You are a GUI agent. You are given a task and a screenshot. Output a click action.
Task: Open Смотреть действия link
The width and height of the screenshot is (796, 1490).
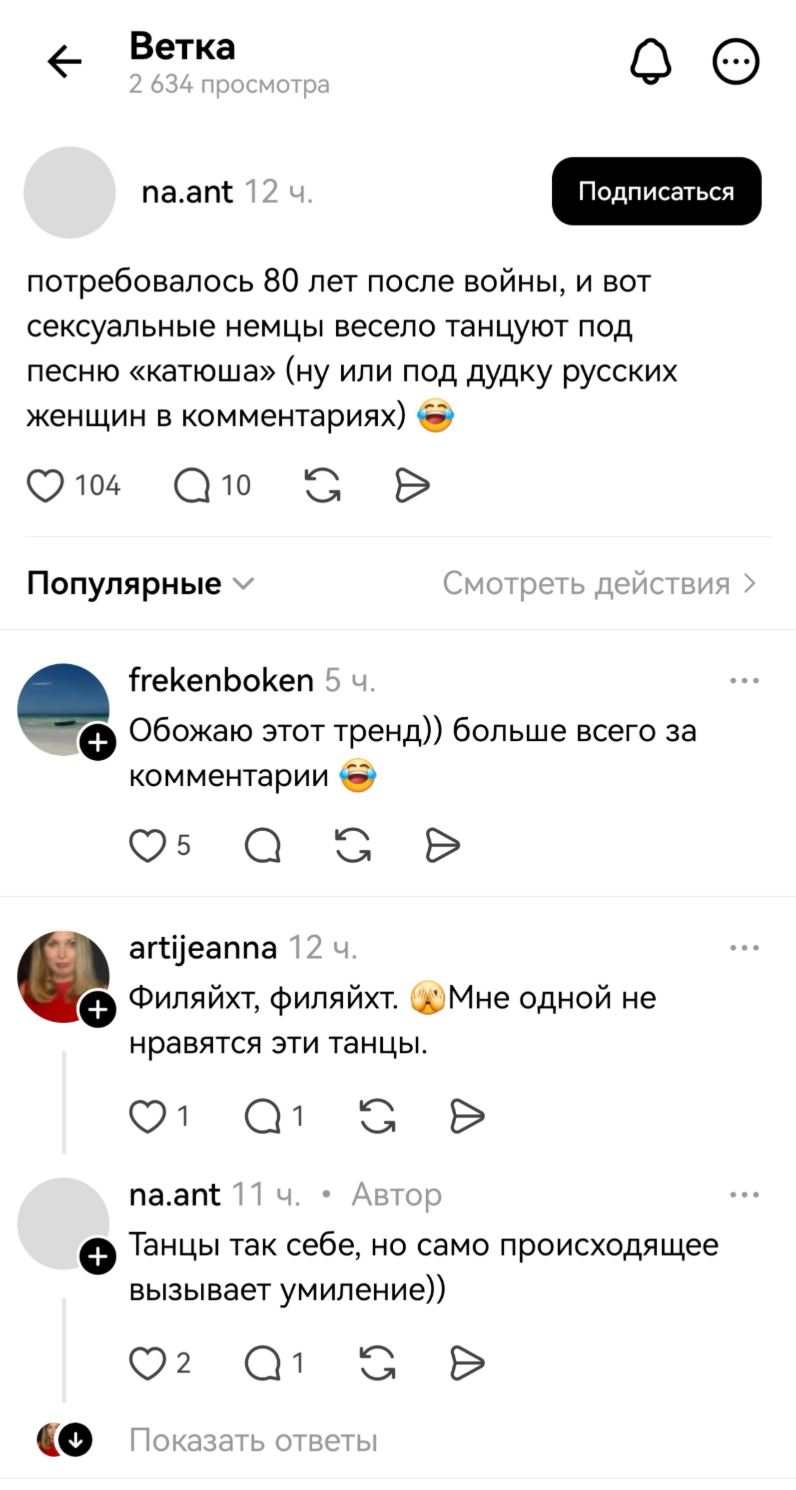(x=598, y=583)
